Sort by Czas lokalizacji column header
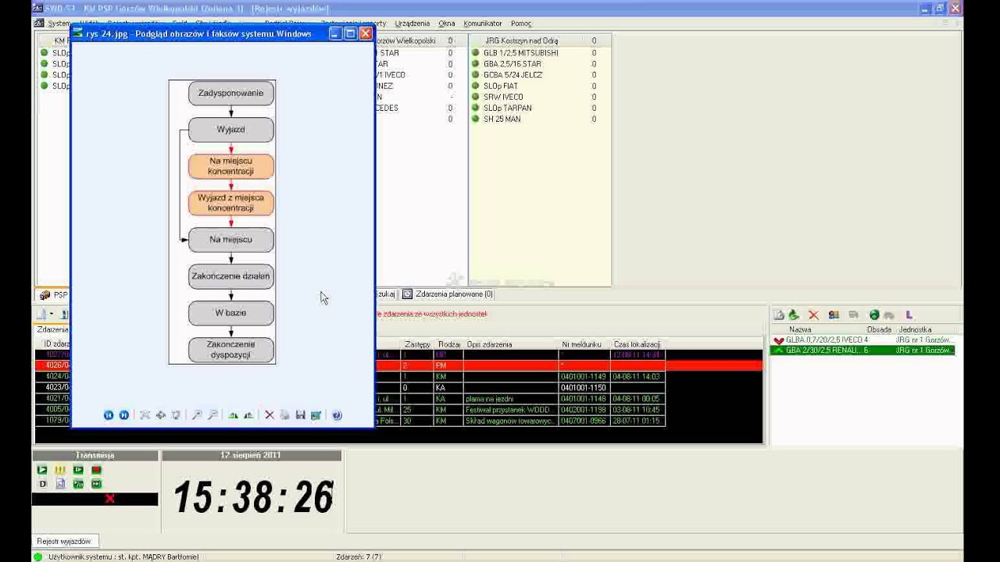The width and height of the screenshot is (1000, 562). tap(637, 344)
